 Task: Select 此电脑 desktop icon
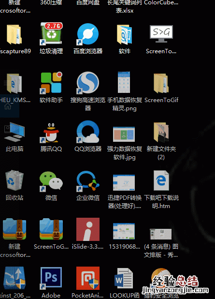(14, 132)
